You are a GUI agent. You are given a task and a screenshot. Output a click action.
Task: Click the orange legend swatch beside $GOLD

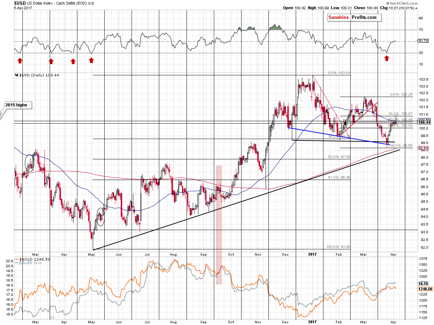(x=17, y=258)
